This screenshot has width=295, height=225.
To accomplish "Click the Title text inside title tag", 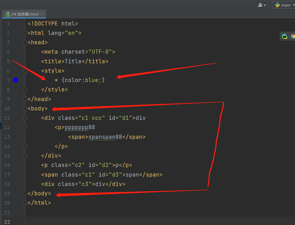I will point(73,61).
